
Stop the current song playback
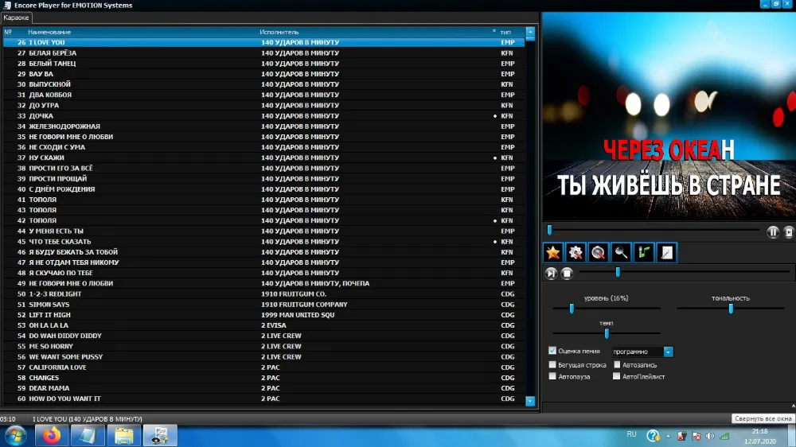[567, 274]
